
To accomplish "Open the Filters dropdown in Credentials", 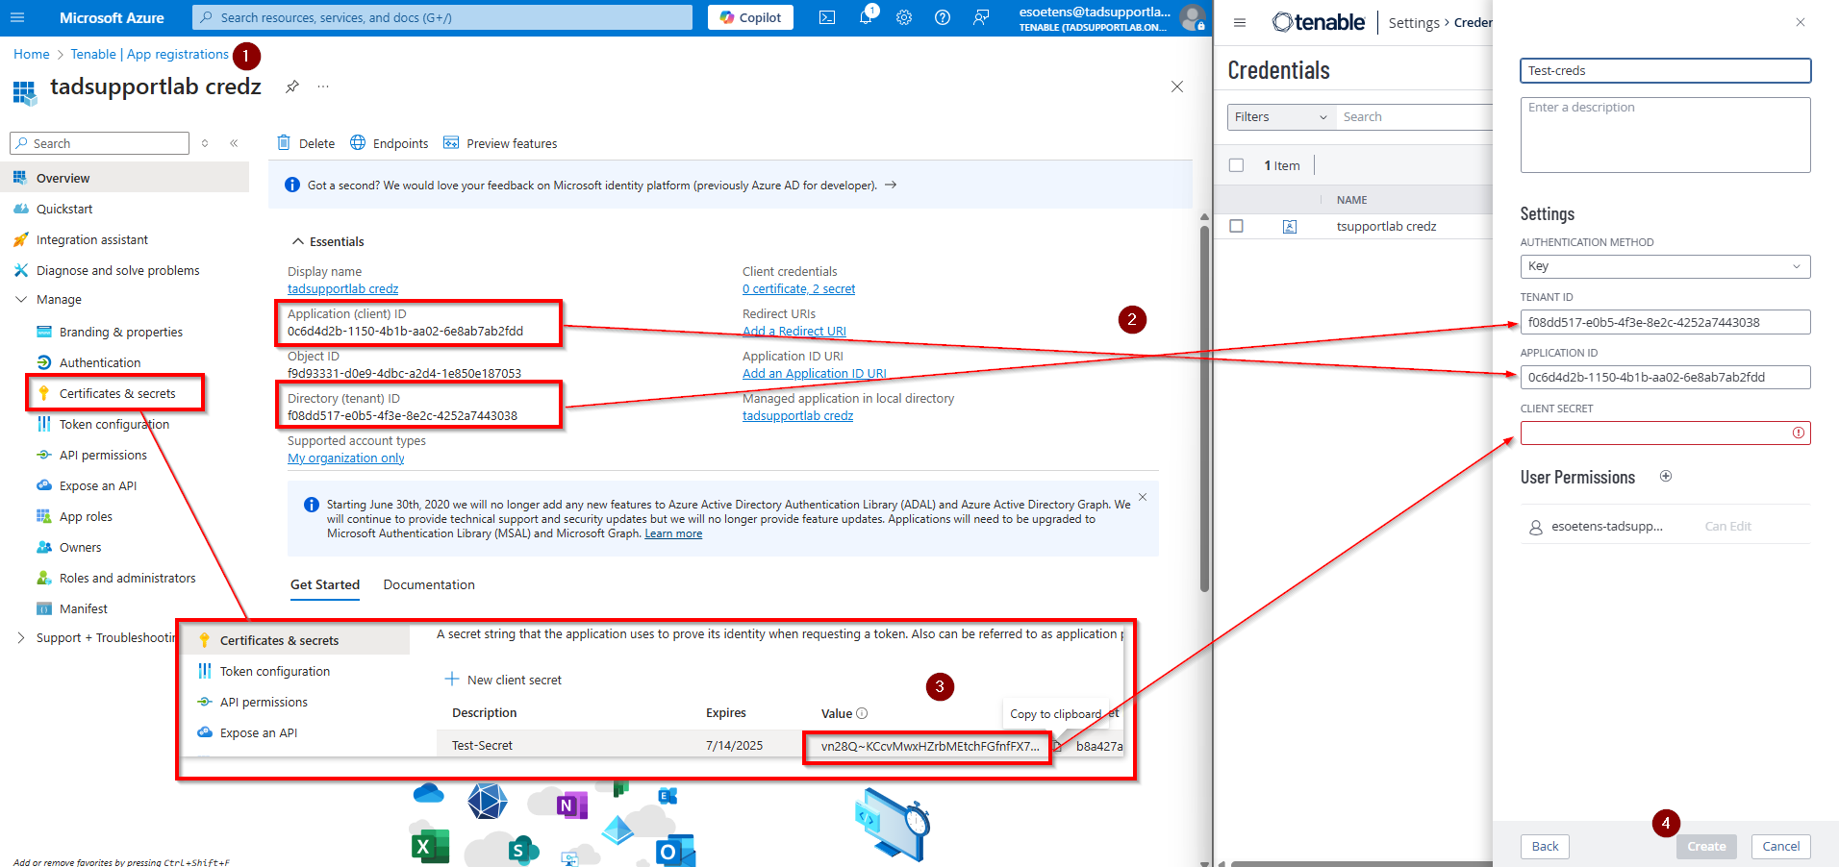I will click(x=1281, y=116).
